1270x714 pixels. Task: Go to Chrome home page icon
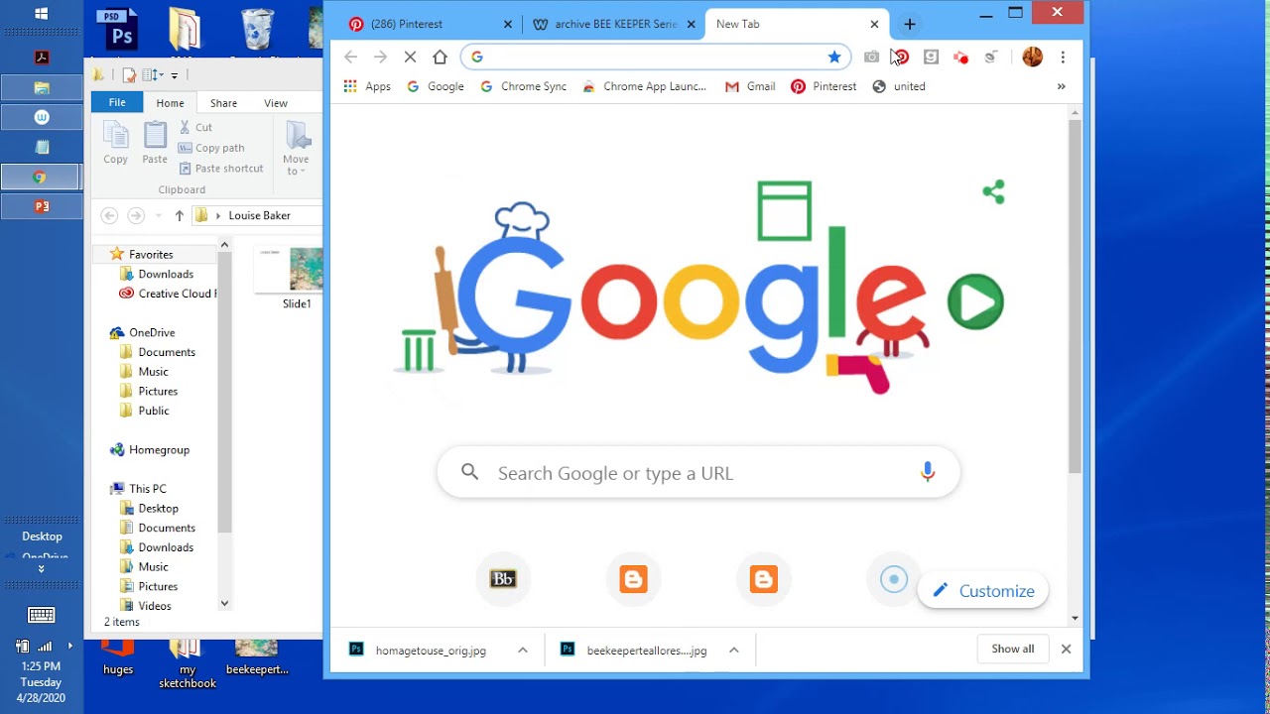pos(440,58)
